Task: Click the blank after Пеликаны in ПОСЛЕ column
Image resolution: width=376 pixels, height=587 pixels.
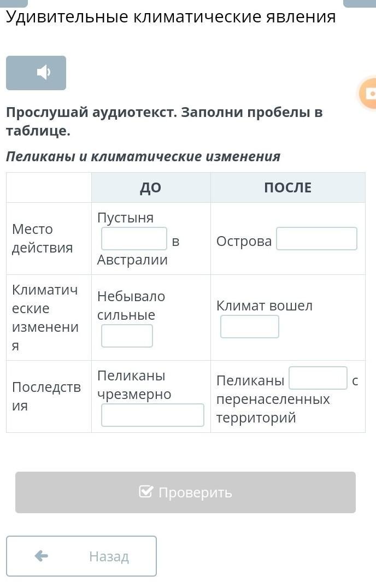Action: coord(318,378)
